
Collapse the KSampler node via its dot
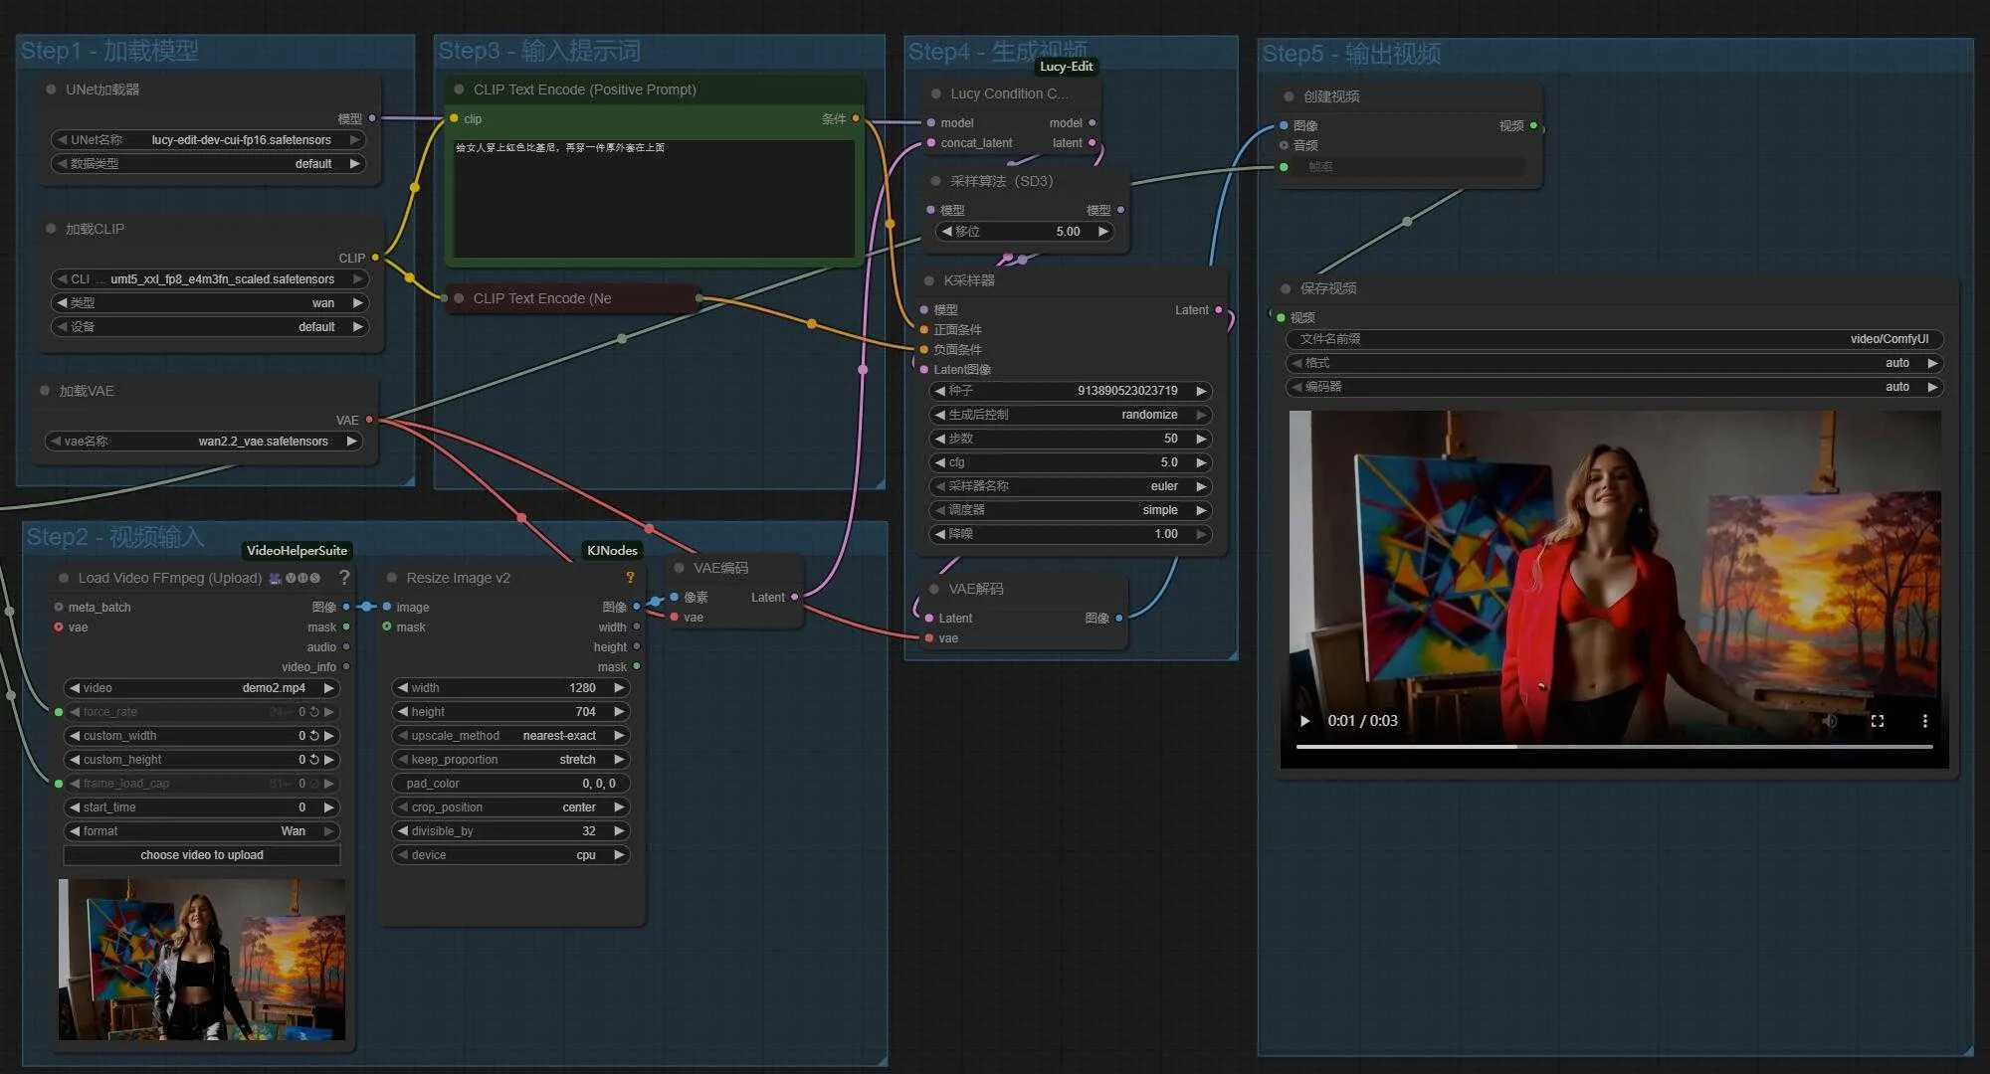click(x=929, y=280)
